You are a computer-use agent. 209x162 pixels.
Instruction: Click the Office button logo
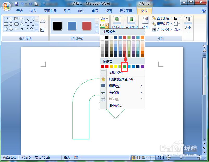tap(7, 7)
